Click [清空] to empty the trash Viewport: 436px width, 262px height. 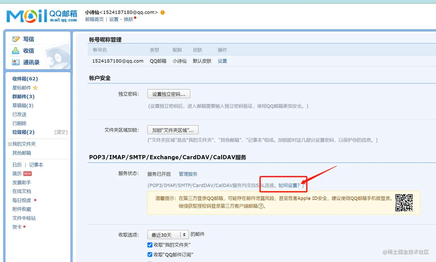[x=61, y=132]
